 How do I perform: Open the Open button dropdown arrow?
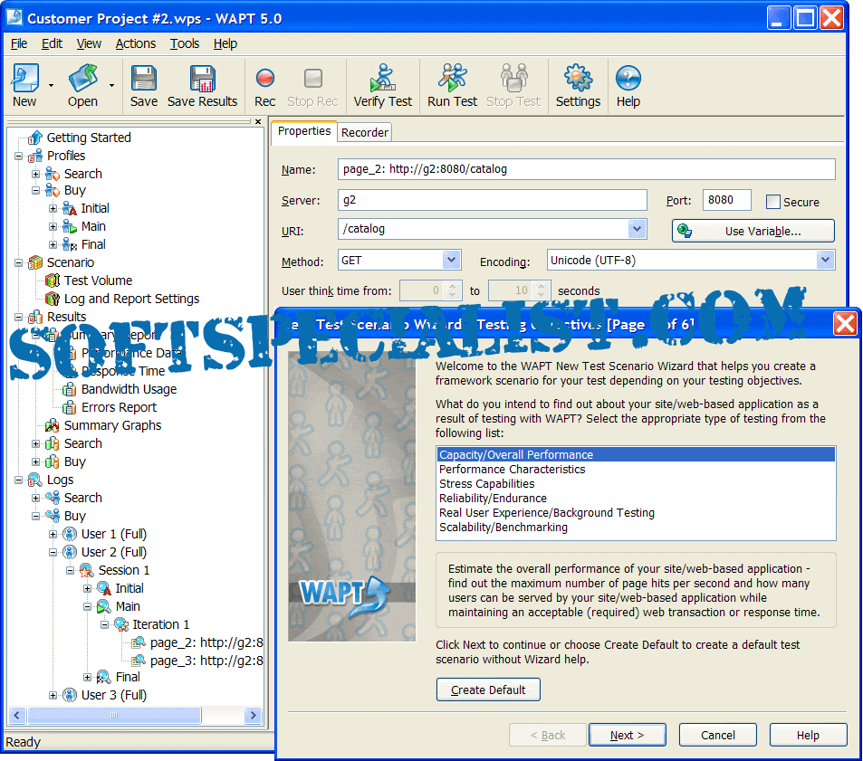[111, 85]
